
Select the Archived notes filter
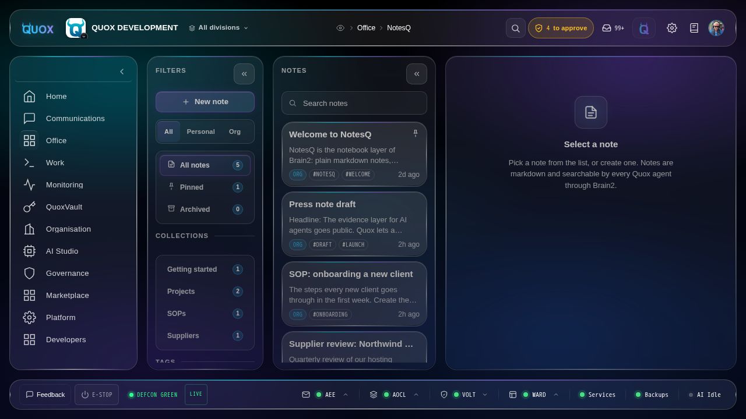205,210
